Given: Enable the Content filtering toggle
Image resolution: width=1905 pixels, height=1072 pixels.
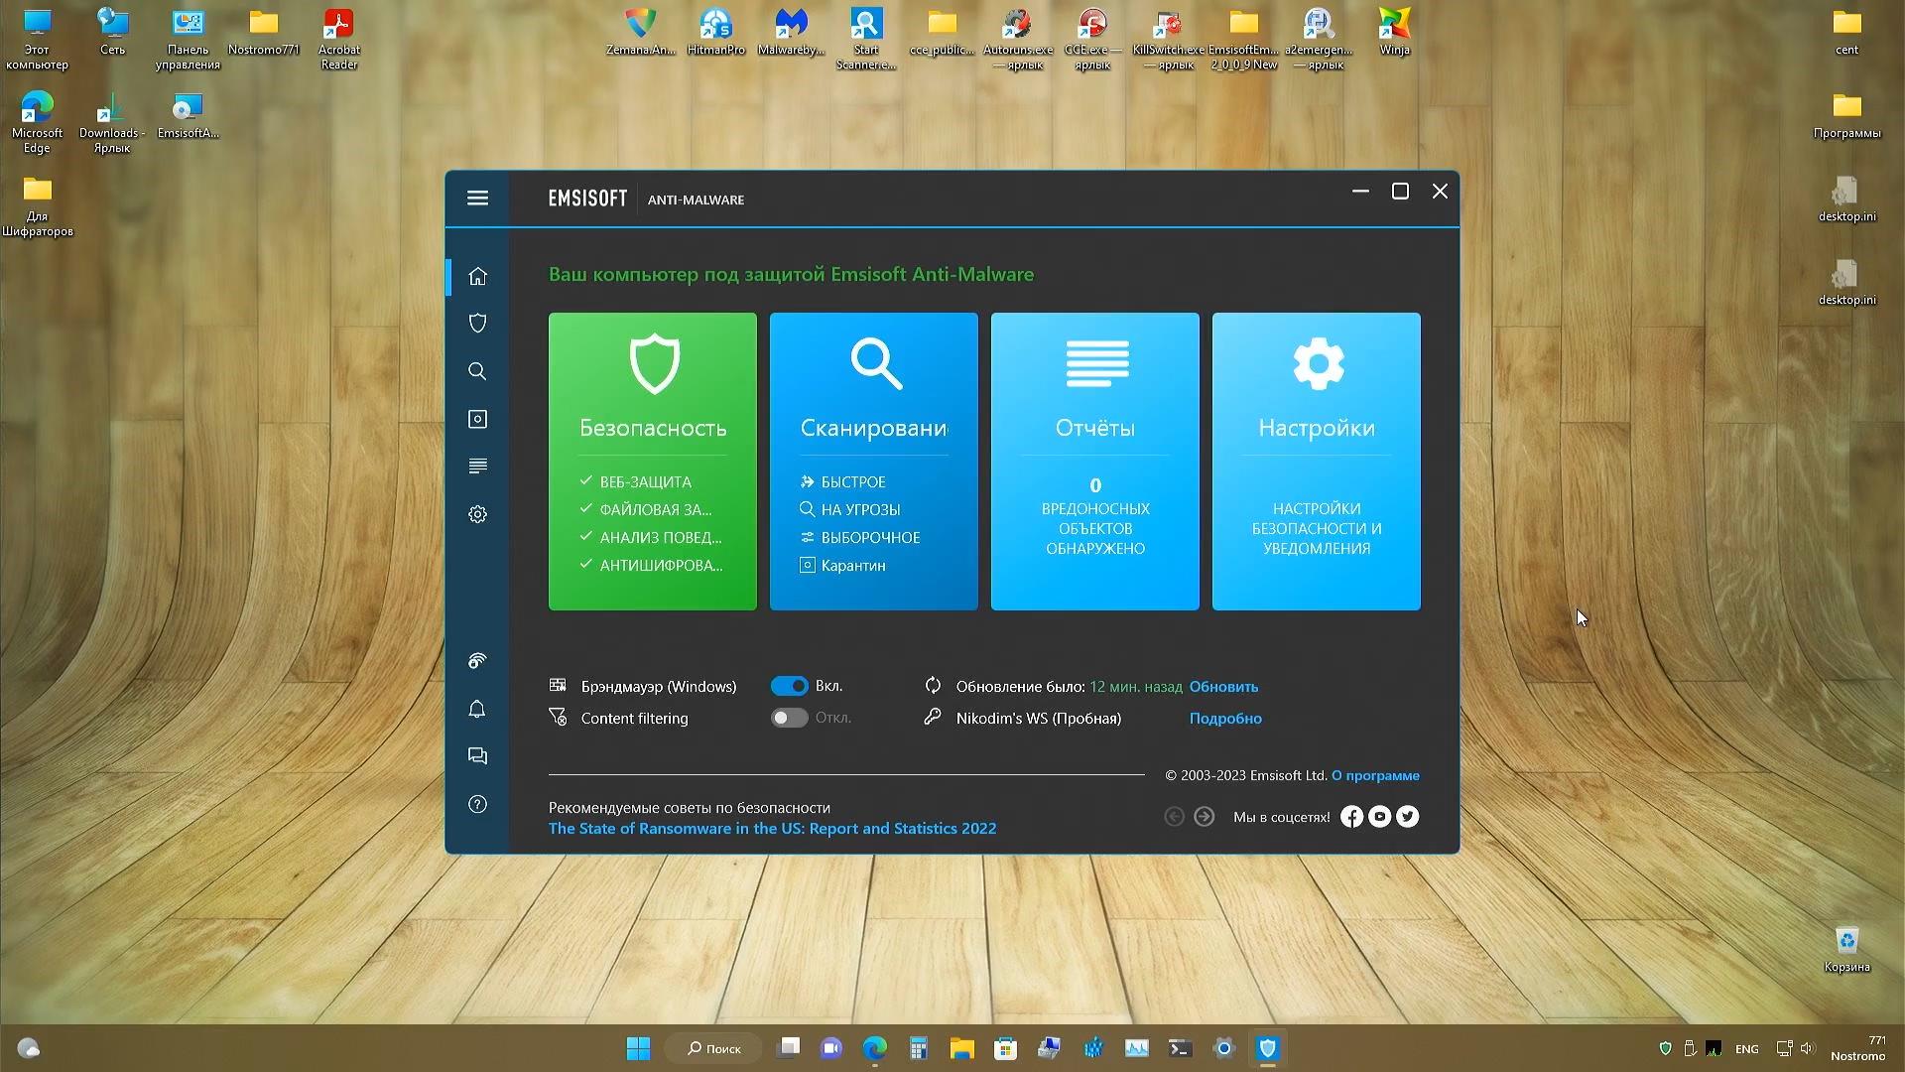Looking at the screenshot, I should [789, 718].
